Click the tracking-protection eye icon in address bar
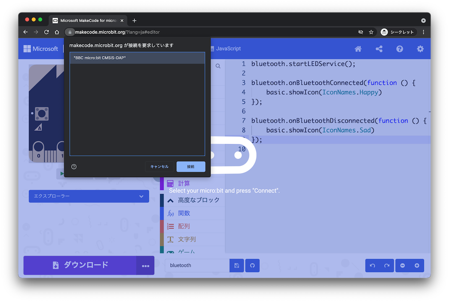 pos(361,32)
